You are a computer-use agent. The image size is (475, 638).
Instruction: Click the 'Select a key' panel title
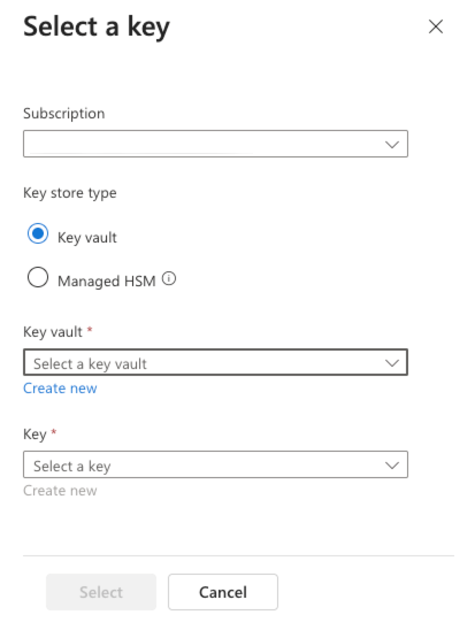coord(97,27)
